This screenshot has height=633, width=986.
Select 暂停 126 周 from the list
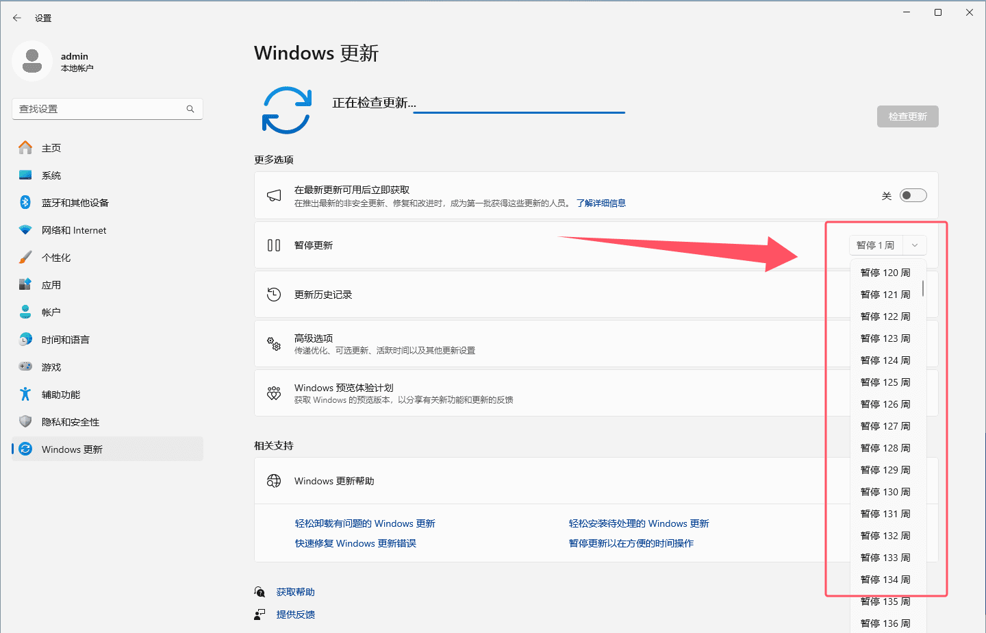pyautogui.click(x=885, y=404)
